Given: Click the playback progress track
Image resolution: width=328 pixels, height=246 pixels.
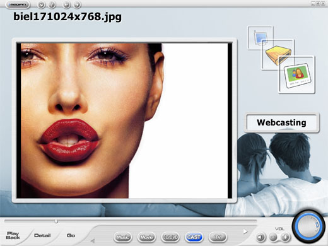Looking at the screenshot, I should [131, 221].
